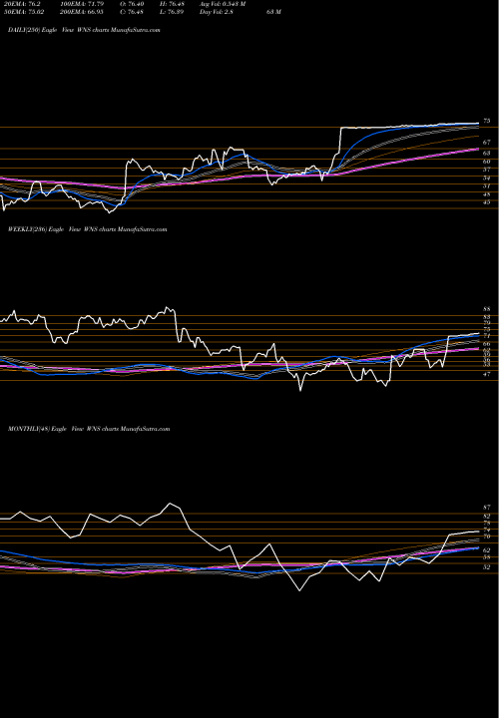Click the Avg Vol 0.548 M text
The image size is (499, 718).
225,4
